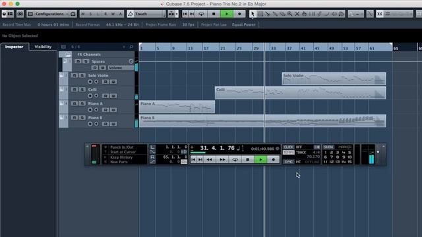Click the Solo Violin instrument track icon

pos(61,75)
